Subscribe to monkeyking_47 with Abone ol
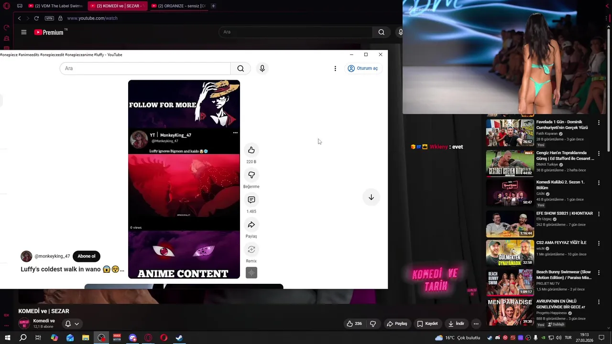 [x=87, y=256]
